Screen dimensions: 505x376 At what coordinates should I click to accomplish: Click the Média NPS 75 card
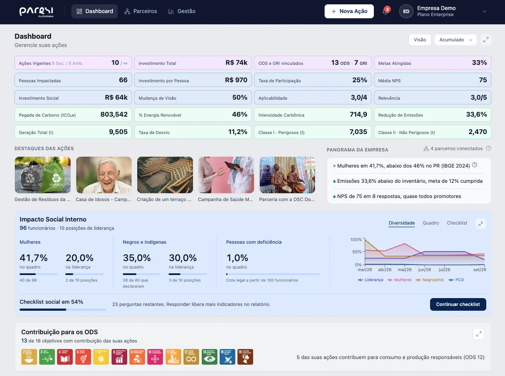(x=433, y=80)
